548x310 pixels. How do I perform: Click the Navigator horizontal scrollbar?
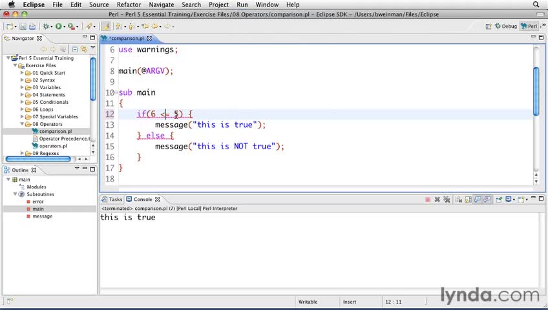(x=38, y=159)
